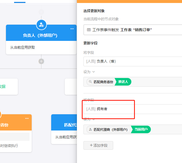182x163 pixels.
Task: Click the plus button below the 负责人 node
Action: click(41, 61)
